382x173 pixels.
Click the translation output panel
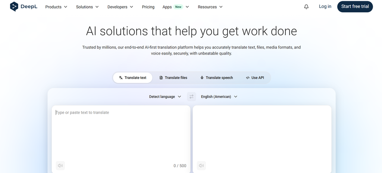[x=262, y=139]
